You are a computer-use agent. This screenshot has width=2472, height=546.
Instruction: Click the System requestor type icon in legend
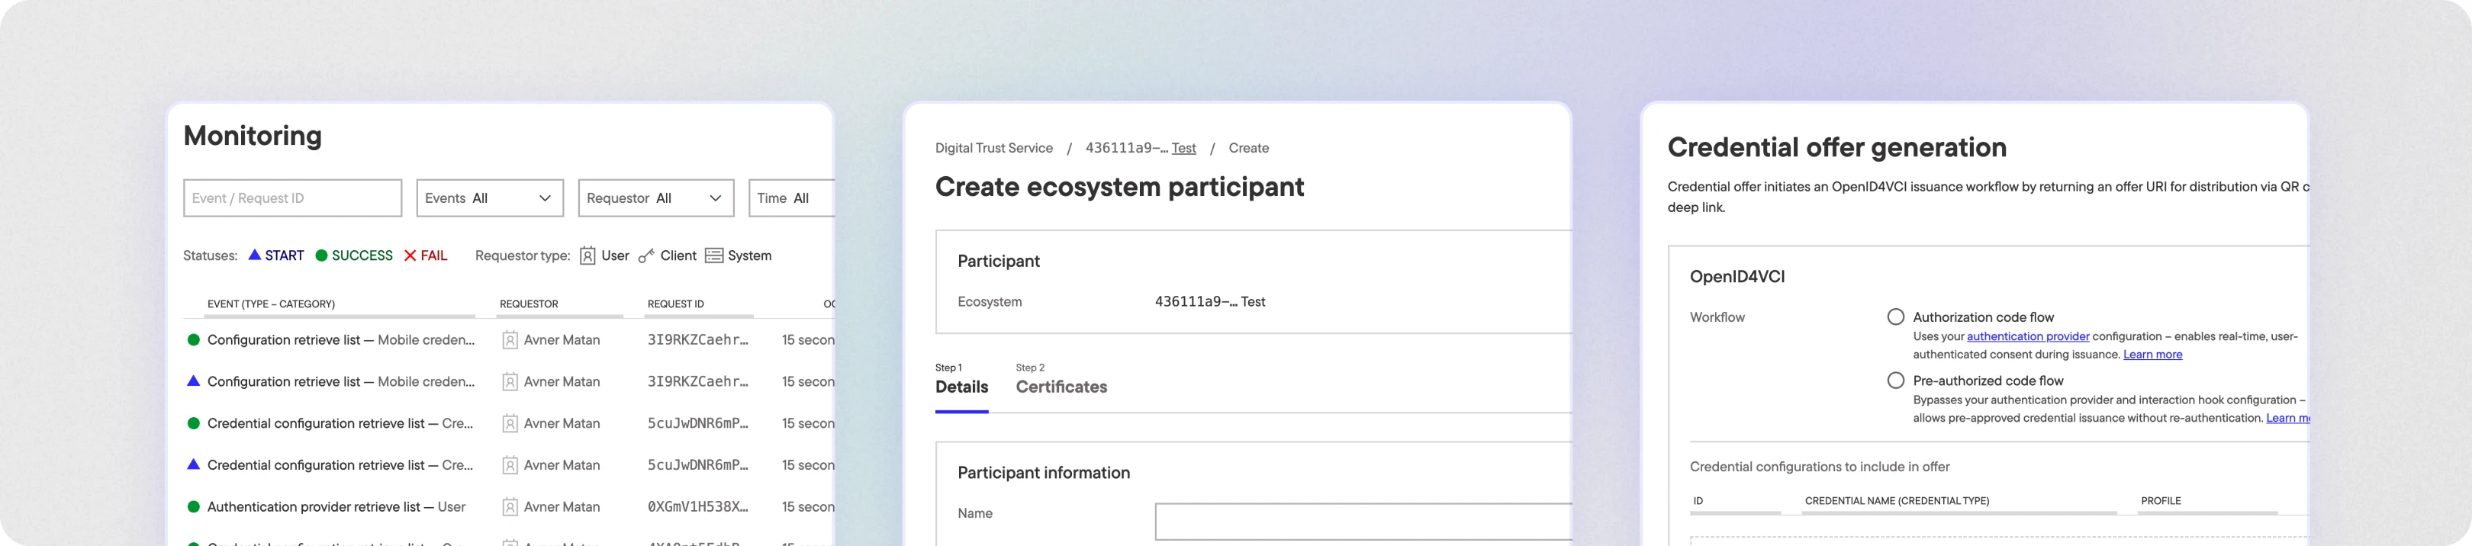tap(714, 255)
